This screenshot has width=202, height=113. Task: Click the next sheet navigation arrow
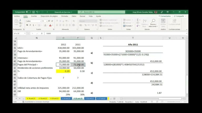point(20,99)
